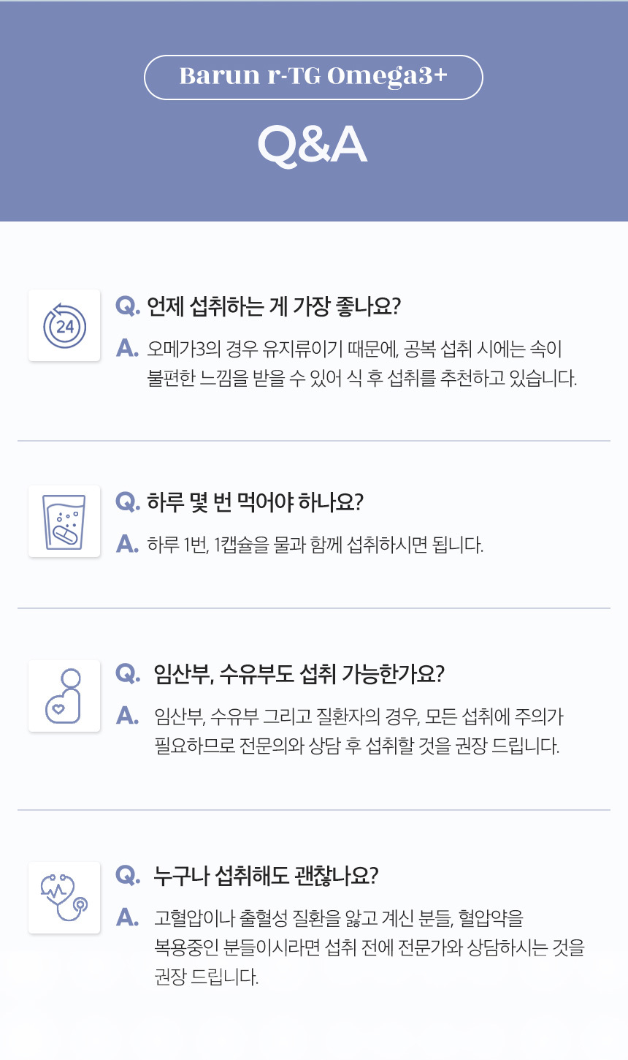Click the 24-hour clock icon

pyautogui.click(x=64, y=325)
